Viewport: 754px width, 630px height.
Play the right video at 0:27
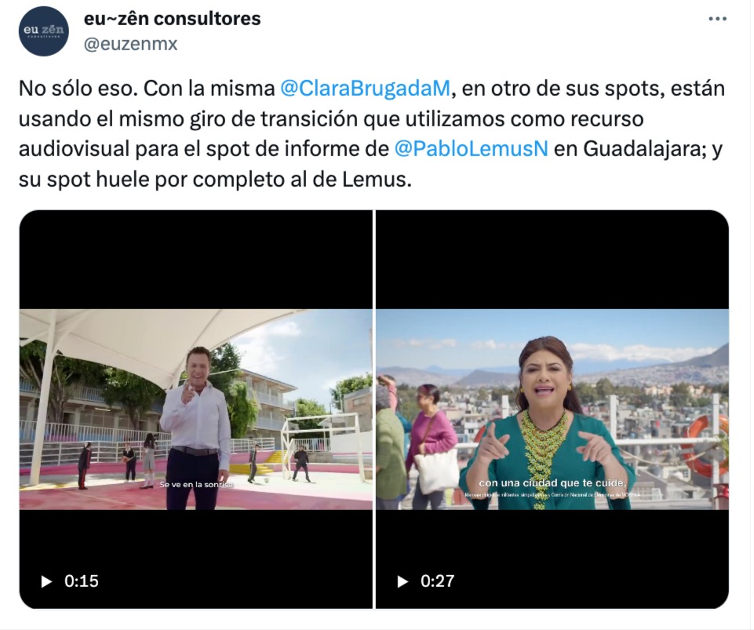402,581
